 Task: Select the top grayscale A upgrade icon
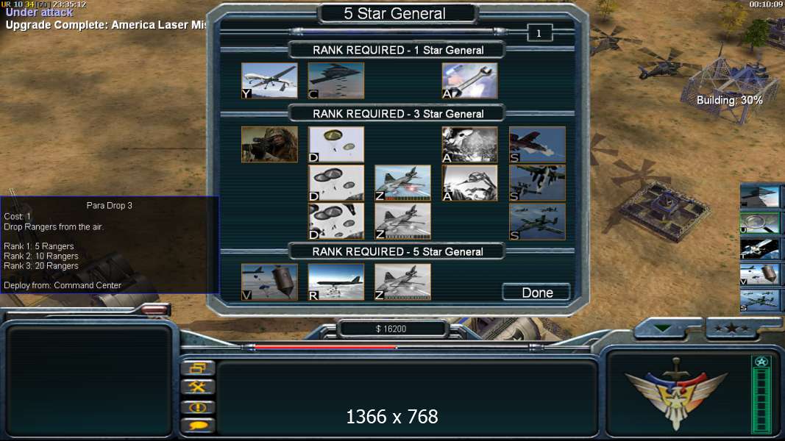[469, 145]
